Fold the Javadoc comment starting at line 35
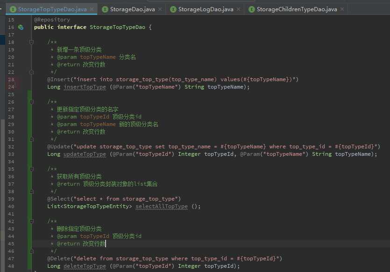 [x=31, y=169]
